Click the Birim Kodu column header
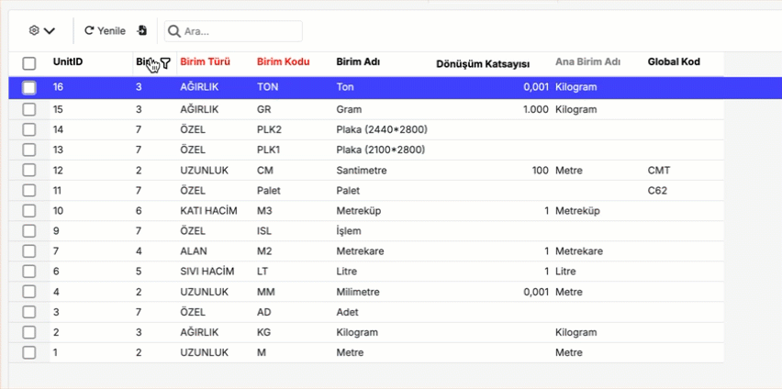Viewport: 782px width, 389px height. click(x=283, y=62)
